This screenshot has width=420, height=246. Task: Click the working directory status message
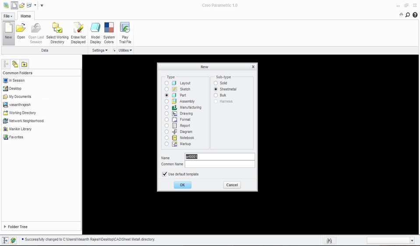pos(90,239)
